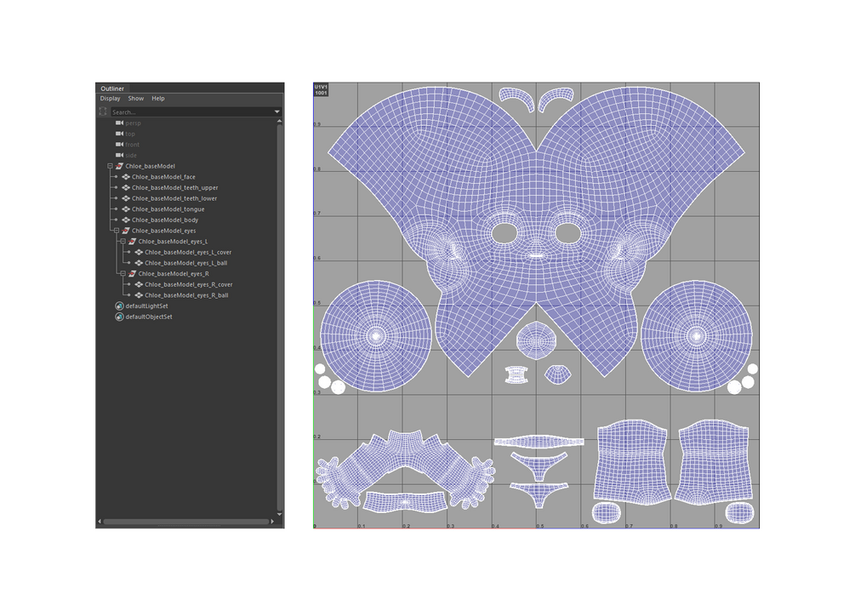
Task: Click the defaultLightSet set icon
Action: (x=119, y=306)
